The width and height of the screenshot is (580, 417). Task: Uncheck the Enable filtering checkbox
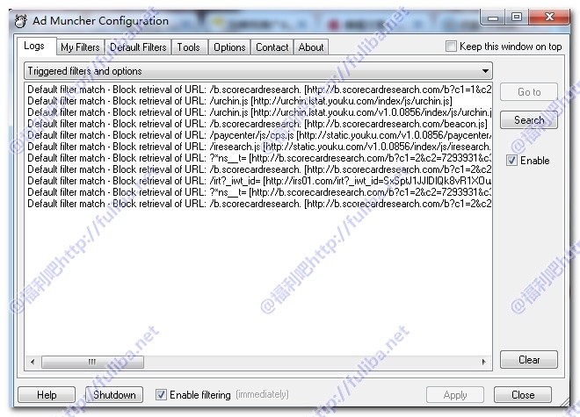[161, 395]
